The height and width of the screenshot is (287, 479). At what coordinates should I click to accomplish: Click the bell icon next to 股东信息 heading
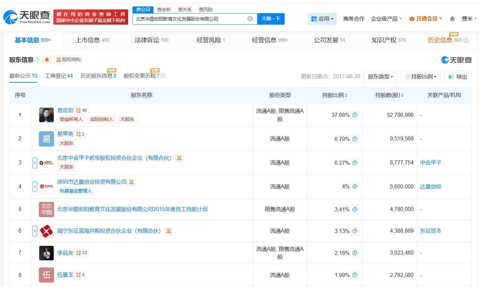pyautogui.click(x=47, y=60)
